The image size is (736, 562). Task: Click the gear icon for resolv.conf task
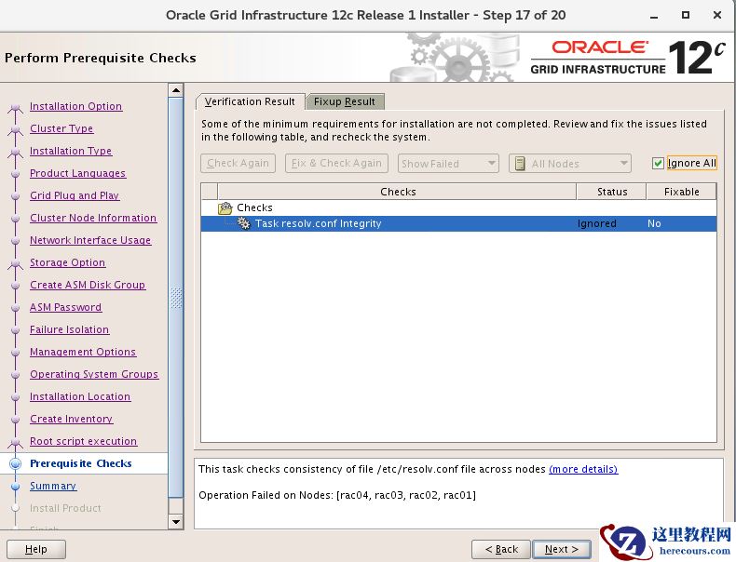tap(243, 223)
